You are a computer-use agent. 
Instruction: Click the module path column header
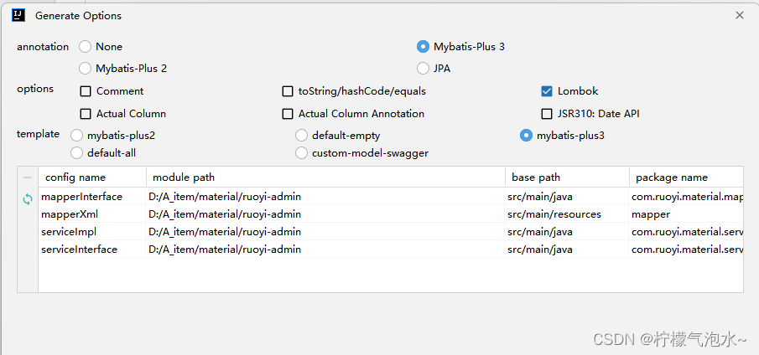coord(184,177)
